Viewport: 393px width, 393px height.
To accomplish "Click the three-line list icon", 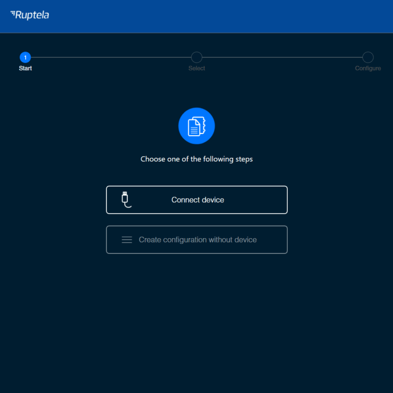I will [127, 240].
